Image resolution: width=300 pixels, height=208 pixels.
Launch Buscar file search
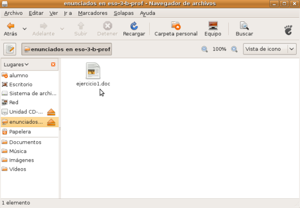point(244,28)
